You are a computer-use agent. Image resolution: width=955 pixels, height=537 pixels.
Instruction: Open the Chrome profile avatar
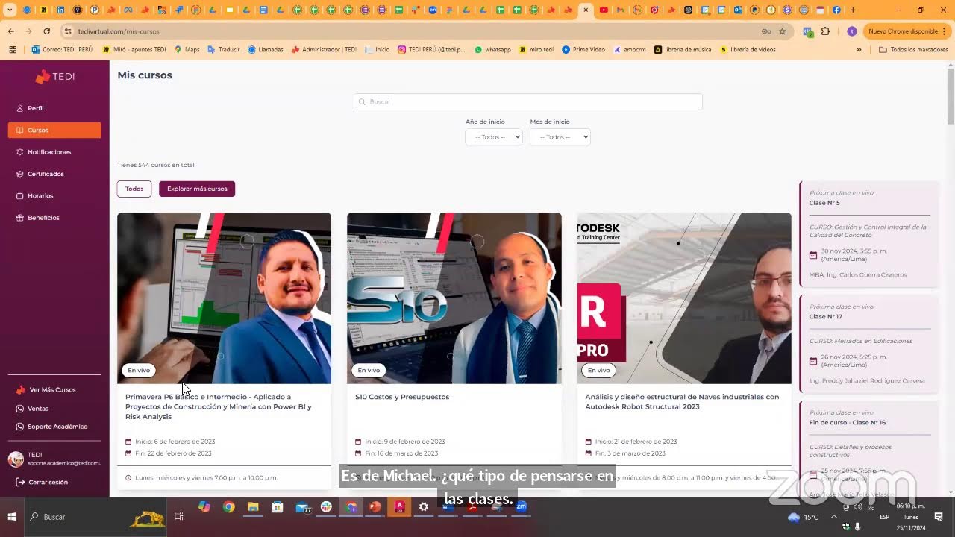click(x=851, y=31)
